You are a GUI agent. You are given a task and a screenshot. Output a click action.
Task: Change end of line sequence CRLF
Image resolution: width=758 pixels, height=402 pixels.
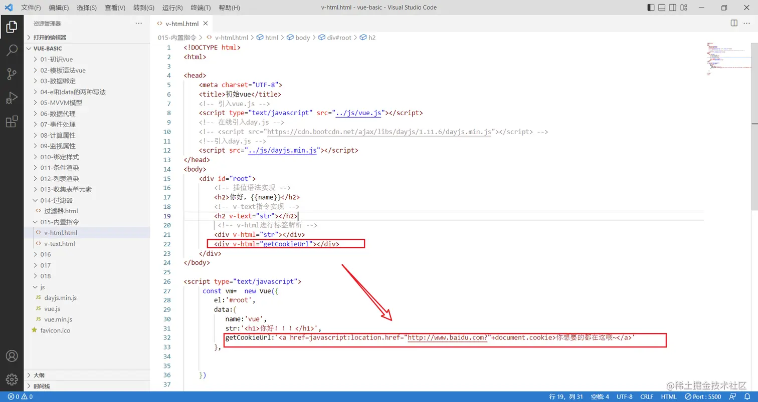pyautogui.click(x=646, y=396)
